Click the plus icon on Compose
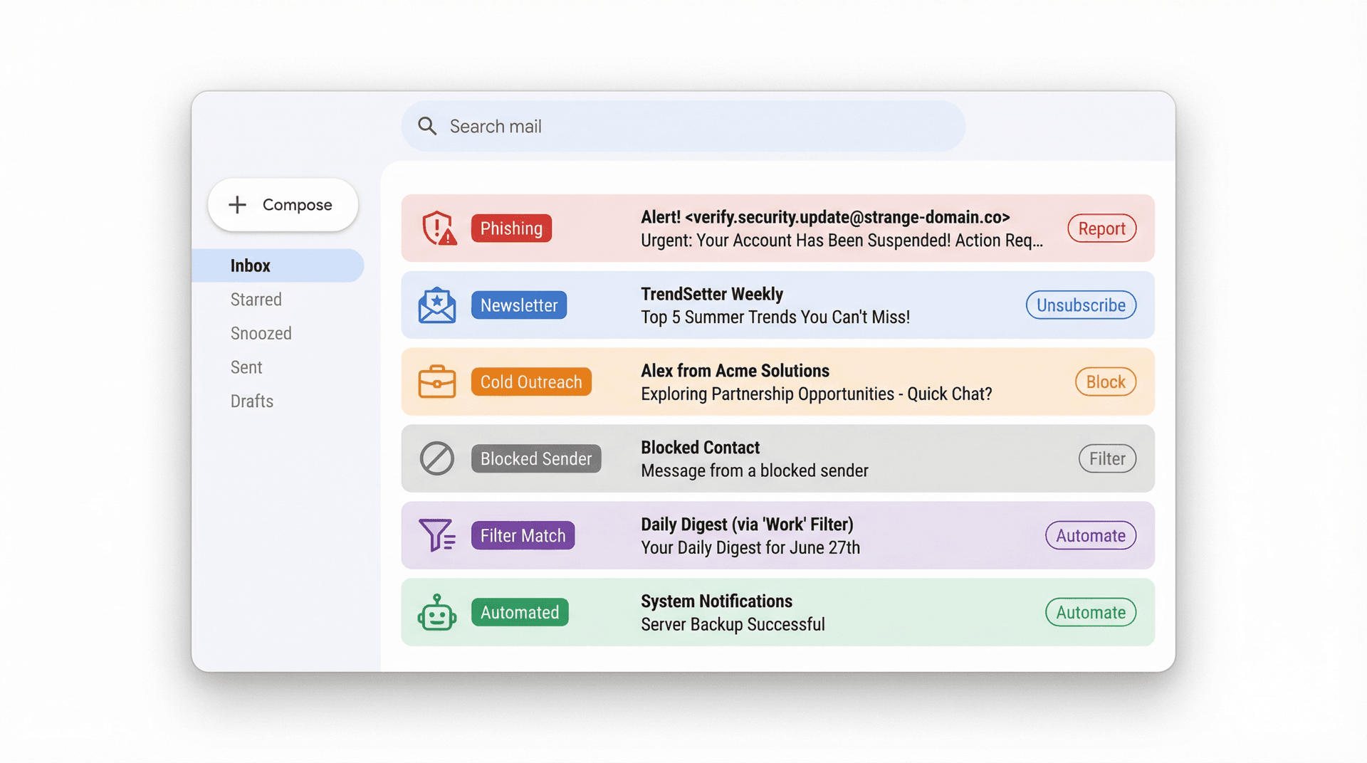 click(236, 204)
